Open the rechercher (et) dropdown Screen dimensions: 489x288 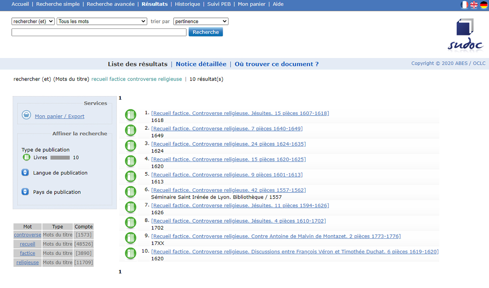(33, 22)
